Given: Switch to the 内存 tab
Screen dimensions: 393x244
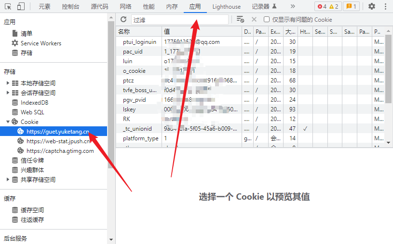Looking at the screenshot, I should [172, 7].
